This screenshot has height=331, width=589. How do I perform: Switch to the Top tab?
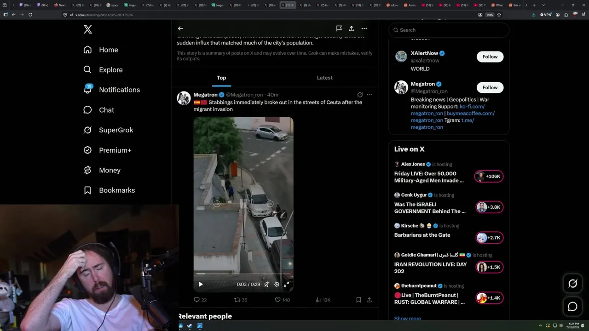pyautogui.click(x=221, y=78)
